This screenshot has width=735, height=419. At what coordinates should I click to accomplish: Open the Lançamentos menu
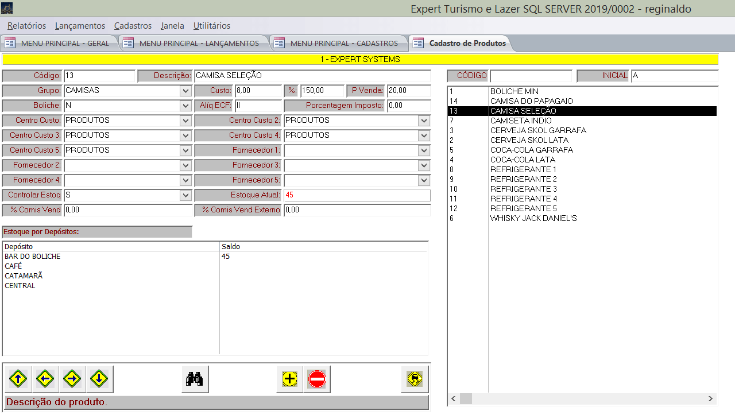[80, 26]
